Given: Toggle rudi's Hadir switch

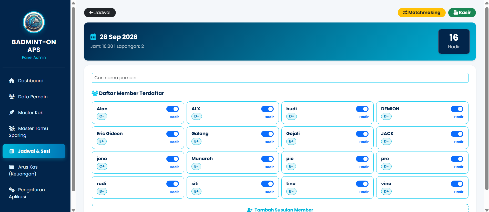Looking at the screenshot, I should pyautogui.click(x=172, y=184).
